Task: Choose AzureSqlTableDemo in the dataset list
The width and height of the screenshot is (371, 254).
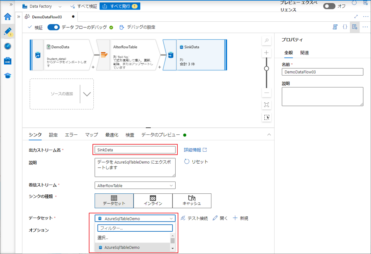Action: [132, 248]
